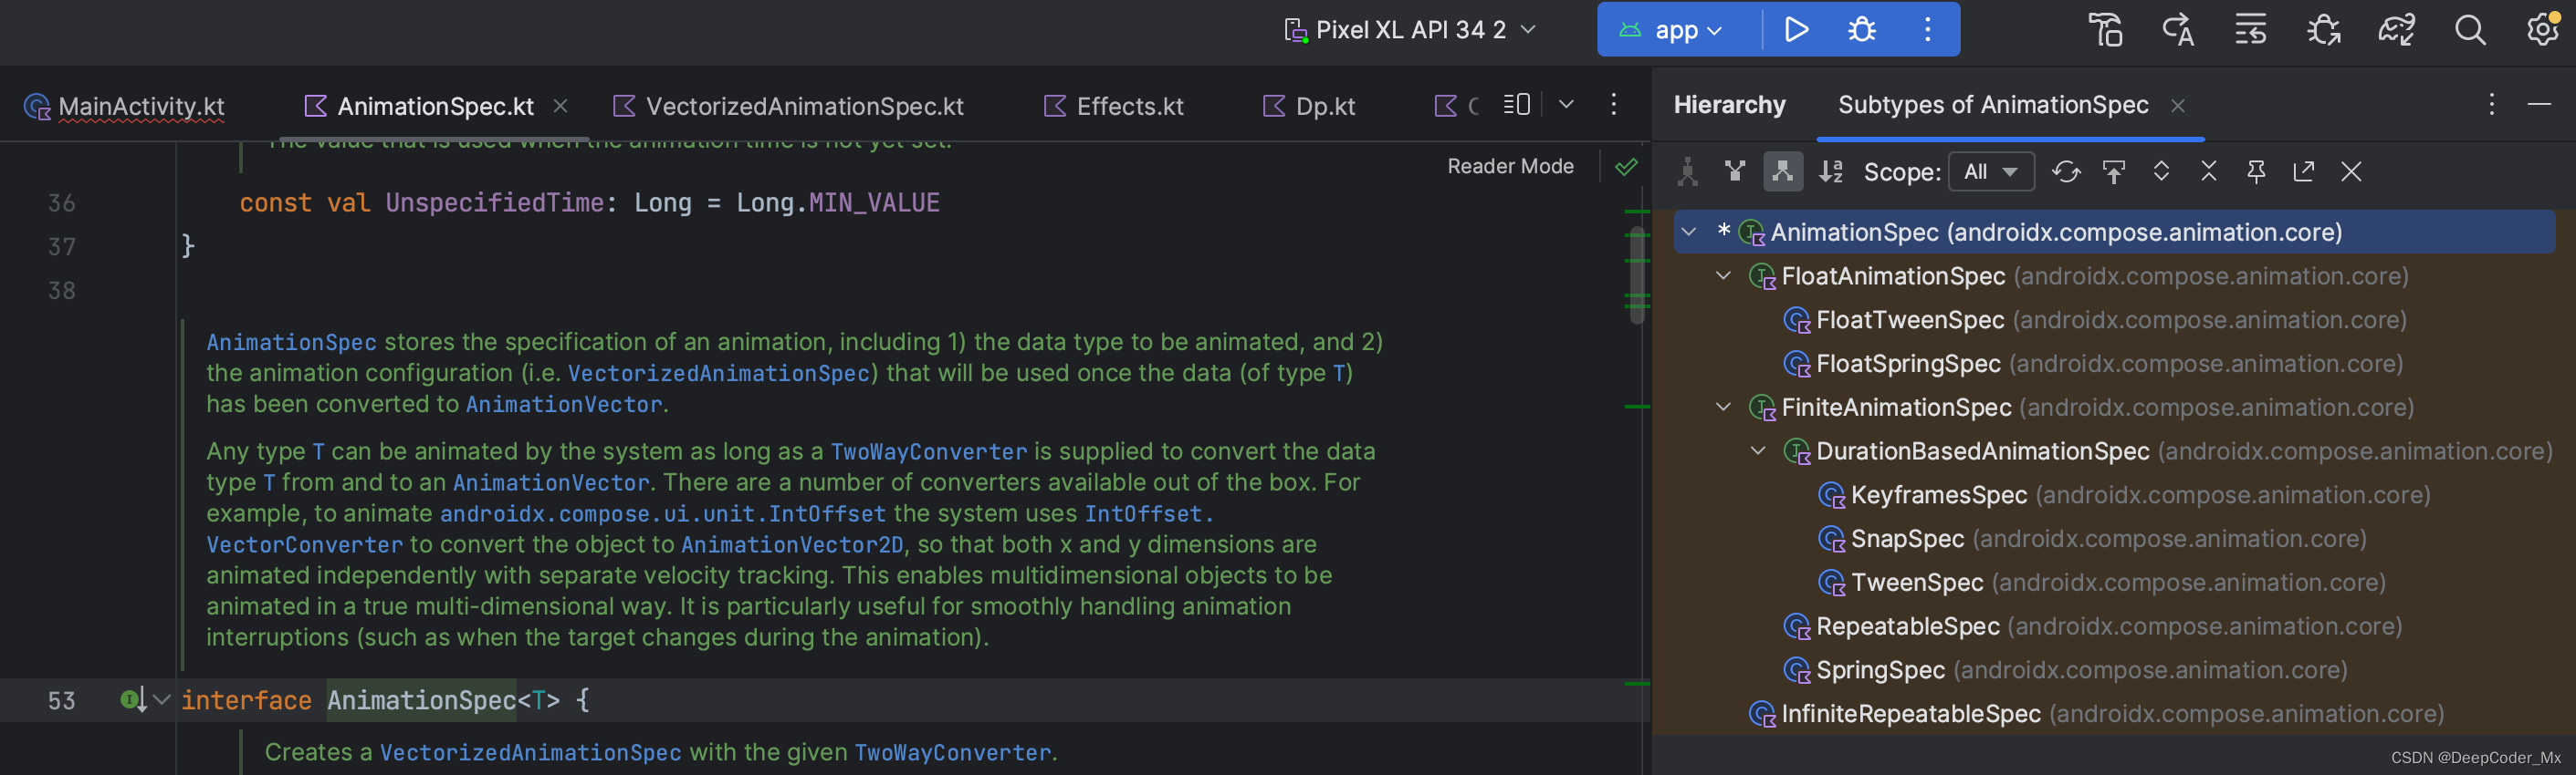Refresh the hierarchy tree
This screenshot has width=2576, height=775.
pos(2066,171)
